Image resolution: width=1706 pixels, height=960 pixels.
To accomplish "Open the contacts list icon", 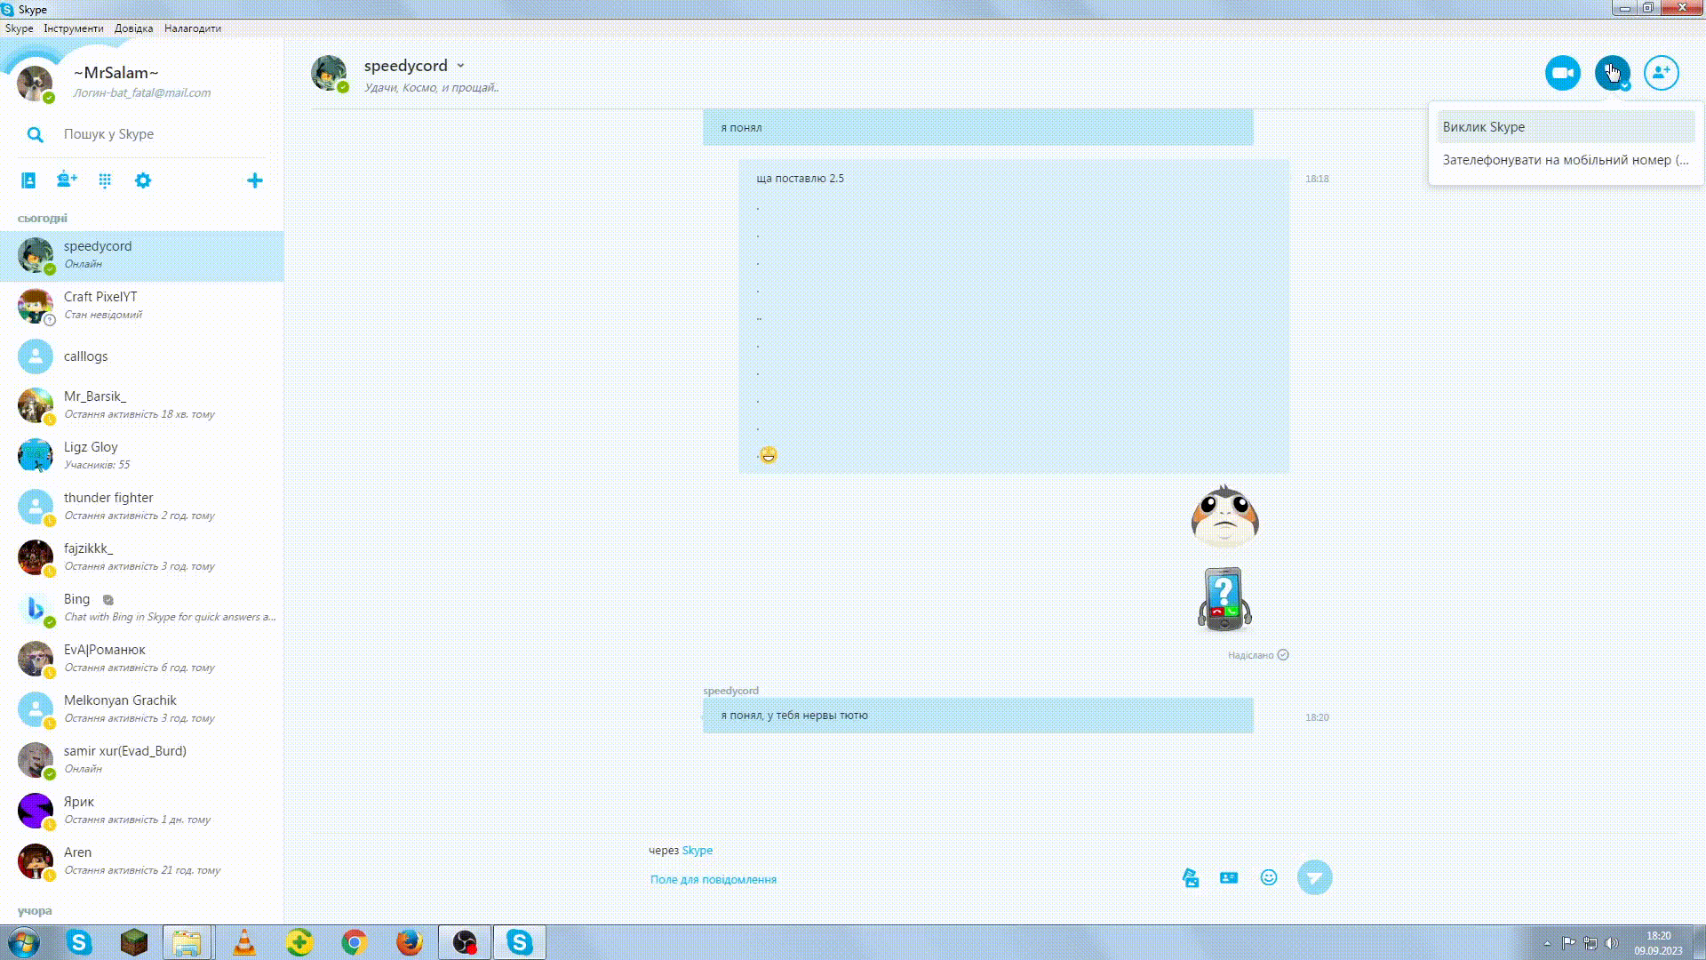I will 28,180.
